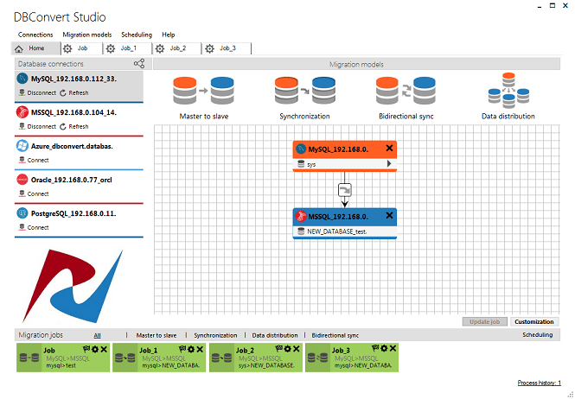
Task: Click the MSSQL connection logo icon in sidebar
Action: coord(22,112)
